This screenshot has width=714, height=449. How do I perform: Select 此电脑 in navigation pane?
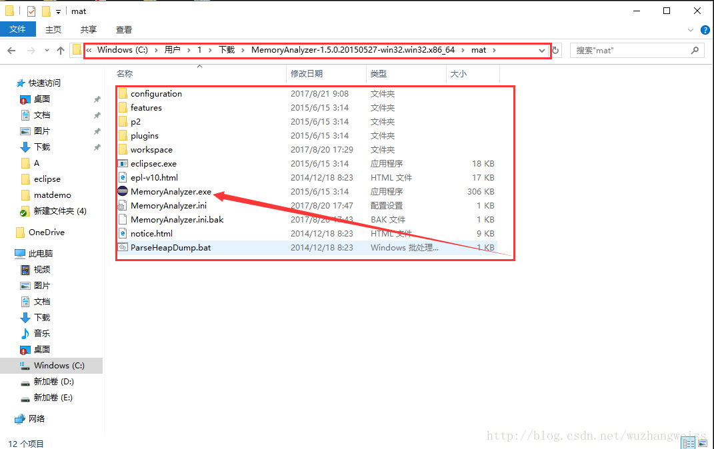click(x=41, y=254)
